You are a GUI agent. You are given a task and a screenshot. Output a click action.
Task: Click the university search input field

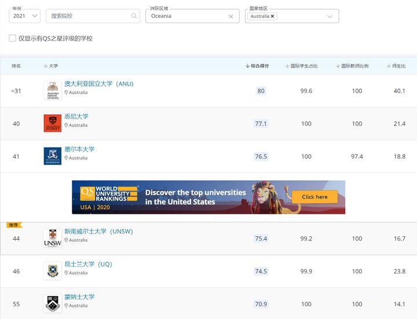93,16
